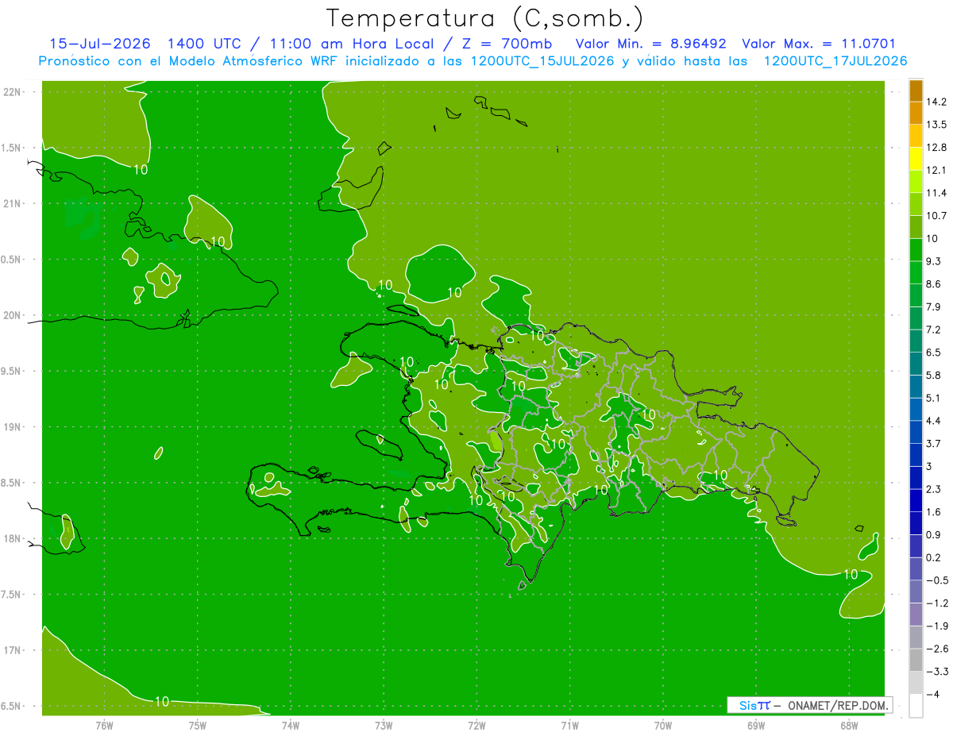
Task: Click the latitude axis label "18N"
Action: (x=12, y=538)
